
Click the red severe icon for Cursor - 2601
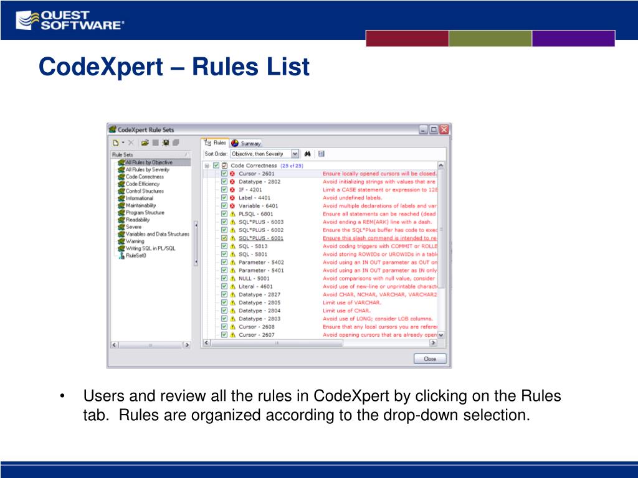pyautogui.click(x=232, y=174)
